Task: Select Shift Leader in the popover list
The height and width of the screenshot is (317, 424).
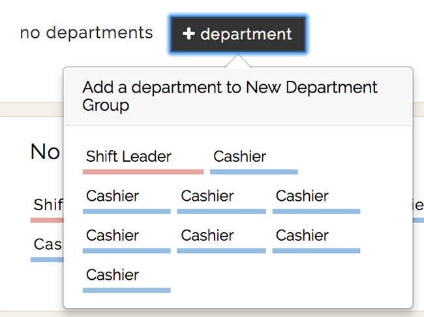Action: pyautogui.click(x=129, y=157)
